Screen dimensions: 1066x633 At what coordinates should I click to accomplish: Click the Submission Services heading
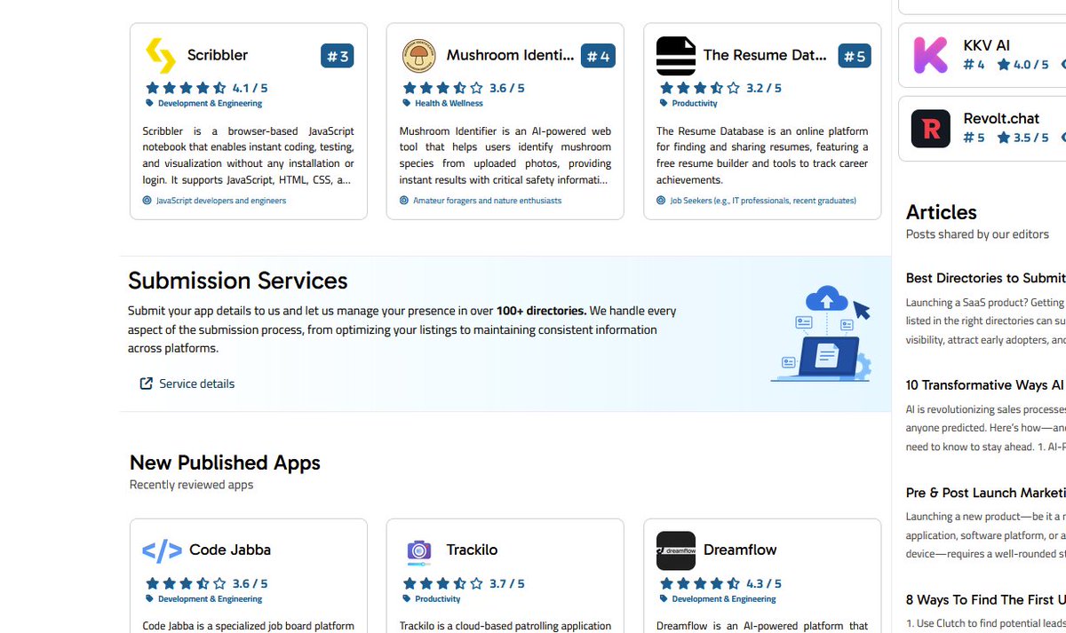tap(238, 281)
